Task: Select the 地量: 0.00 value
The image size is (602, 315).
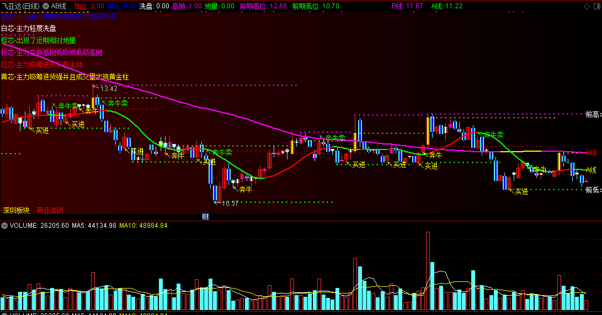Action: (x=219, y=6)
